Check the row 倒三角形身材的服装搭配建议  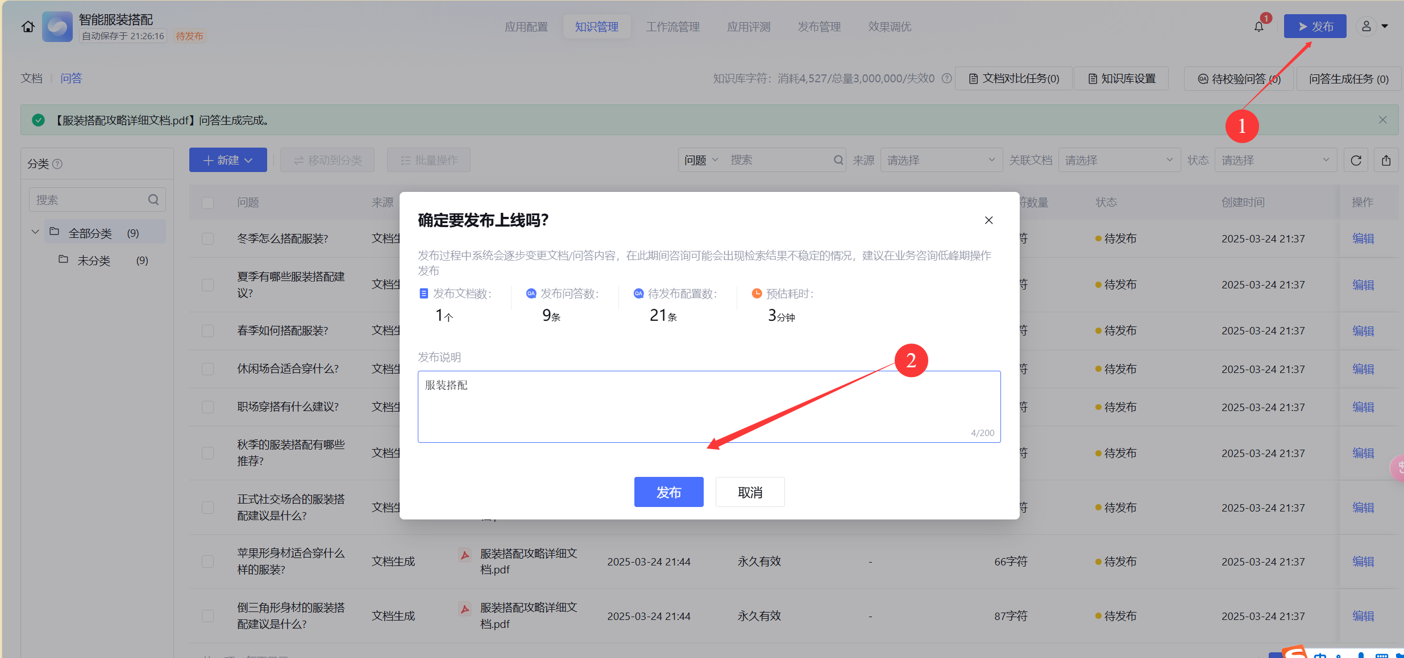pyautogui.click(x=208, y=616)
